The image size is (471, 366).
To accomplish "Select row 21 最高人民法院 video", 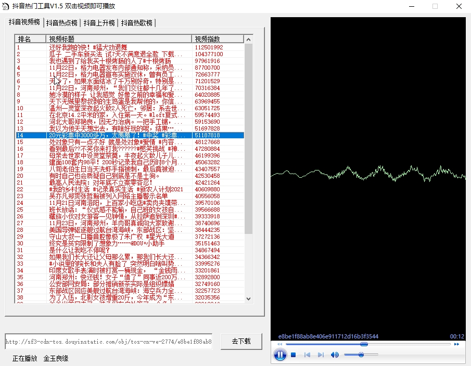I will (130, 182).
